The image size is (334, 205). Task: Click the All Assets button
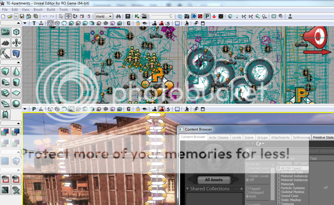[x=214, y=180]
